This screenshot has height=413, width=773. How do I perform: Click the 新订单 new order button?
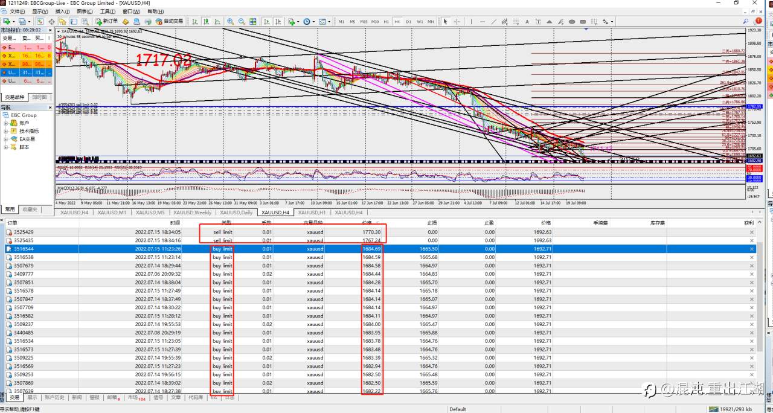coord(106,22)
